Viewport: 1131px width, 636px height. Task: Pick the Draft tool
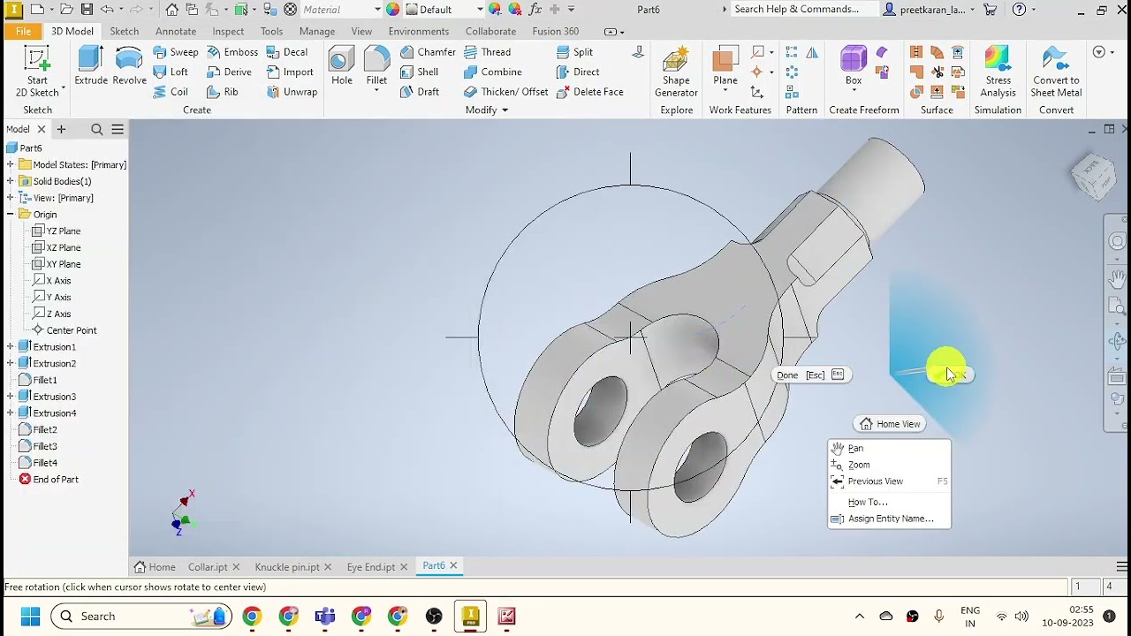pyautogui.click(x=420, y=92)
